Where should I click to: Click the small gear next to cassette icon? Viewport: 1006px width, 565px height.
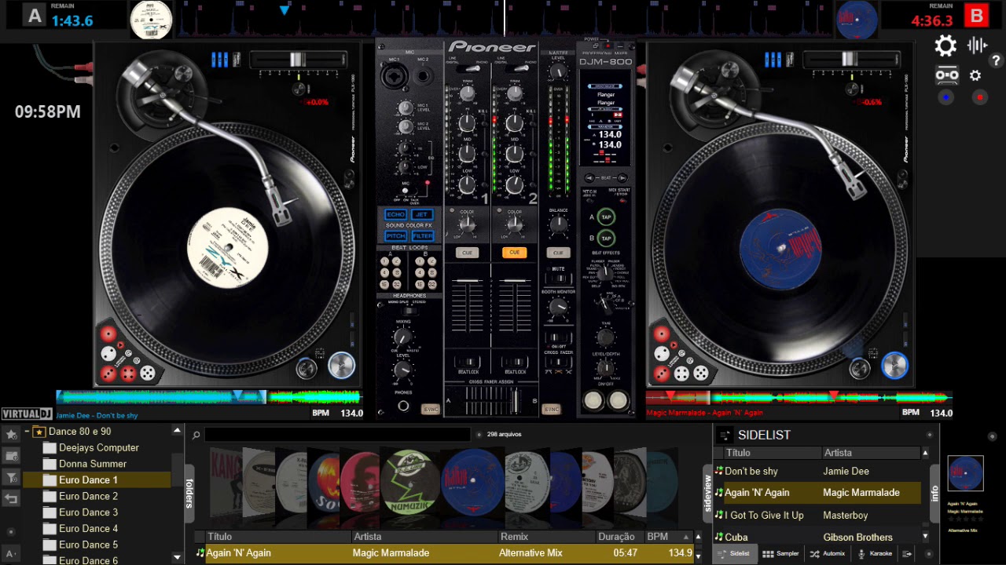tap(975, 75)
